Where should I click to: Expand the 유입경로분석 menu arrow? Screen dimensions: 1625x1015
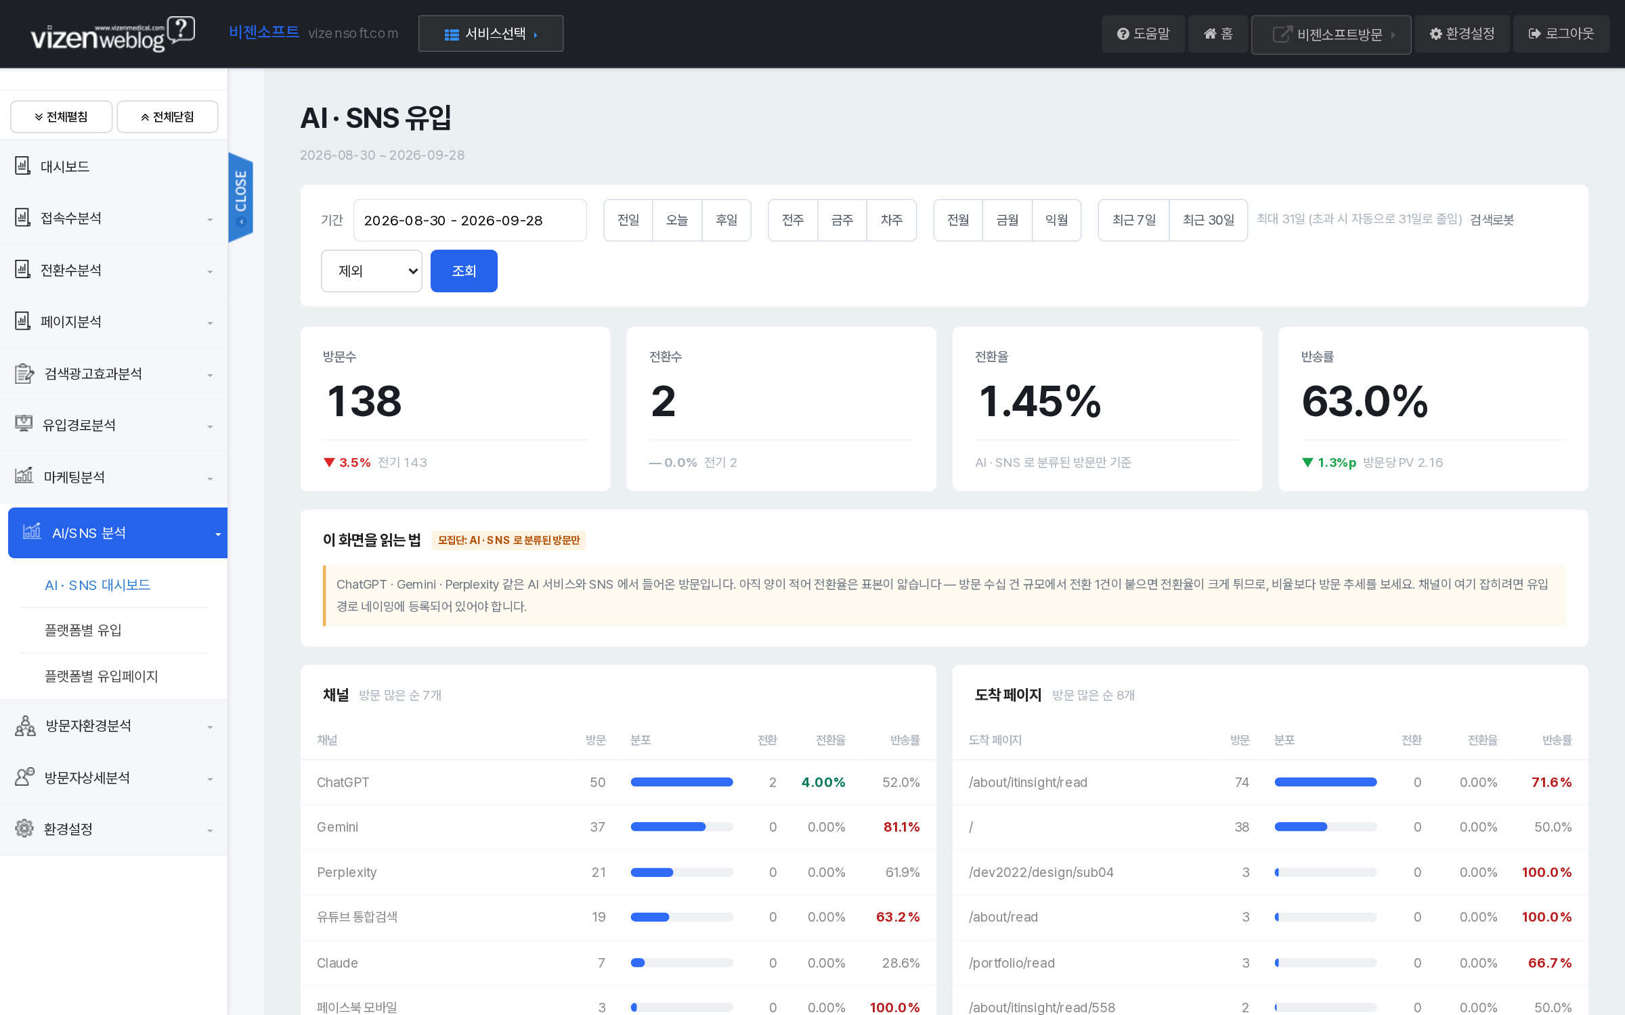pos(210,426)
